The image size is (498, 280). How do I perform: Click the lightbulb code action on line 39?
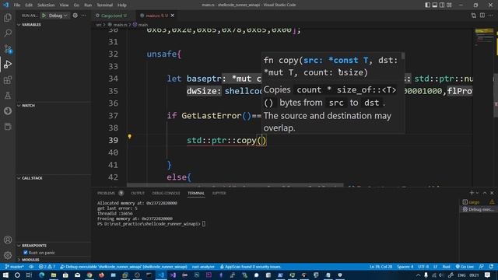coord(130,137)
